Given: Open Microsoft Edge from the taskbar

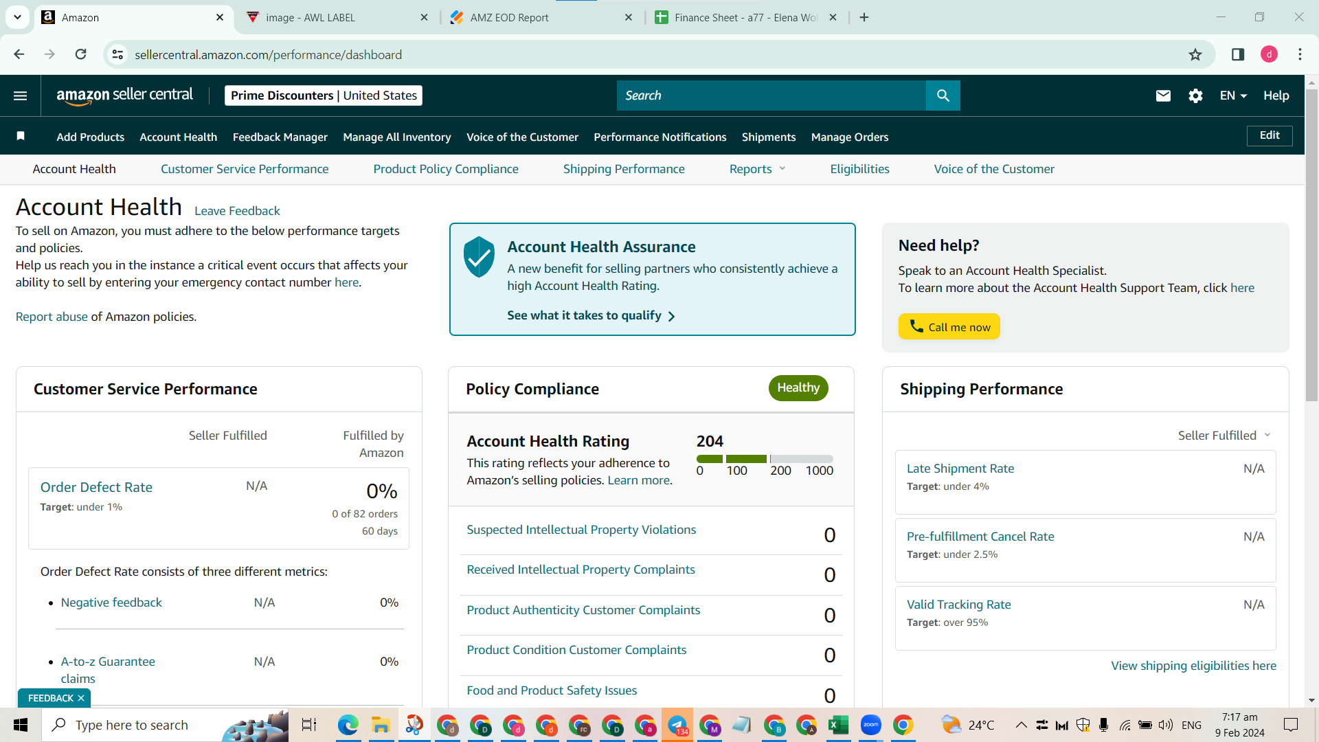Looking at the screenshot, I should pyautogui.click(x=348, y=725).
